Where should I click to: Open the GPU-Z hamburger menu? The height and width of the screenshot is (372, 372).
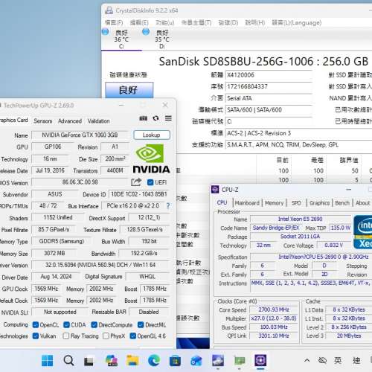(x=168, y=118)
